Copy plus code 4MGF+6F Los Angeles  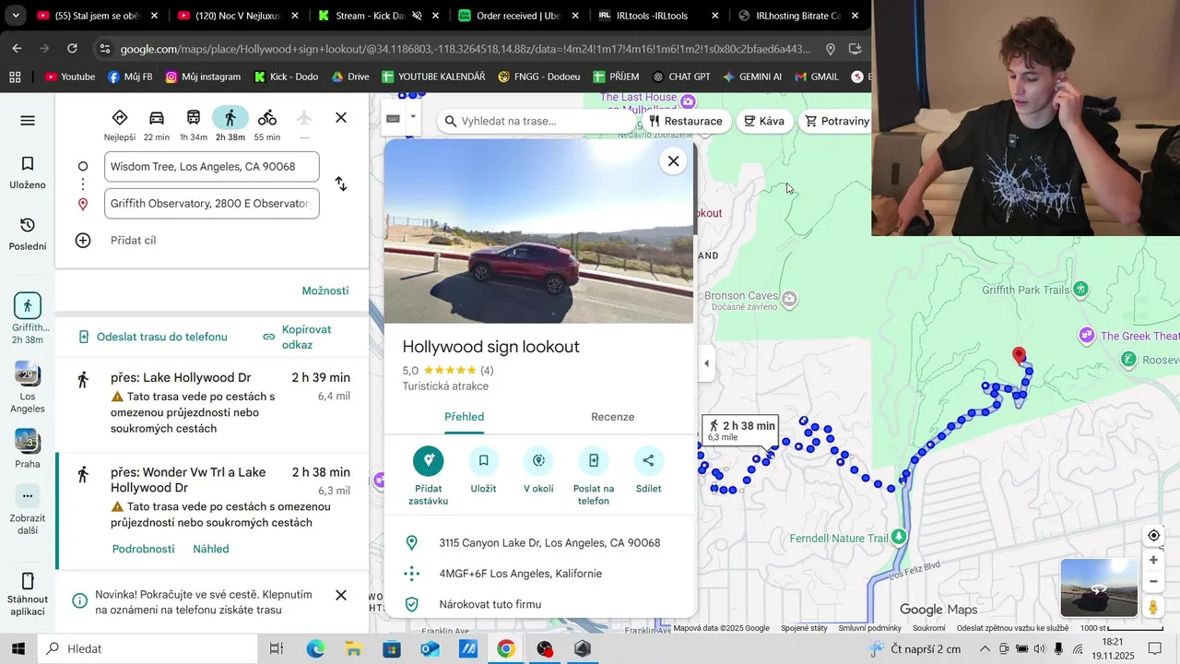[538, 574]
